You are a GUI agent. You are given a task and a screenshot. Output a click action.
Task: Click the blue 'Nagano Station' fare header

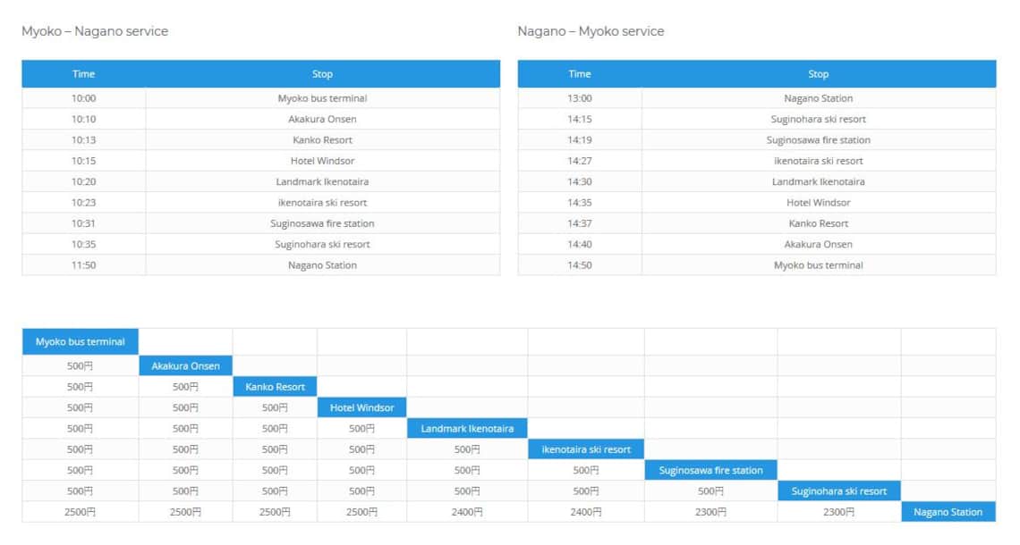click(x=948, y=511)
